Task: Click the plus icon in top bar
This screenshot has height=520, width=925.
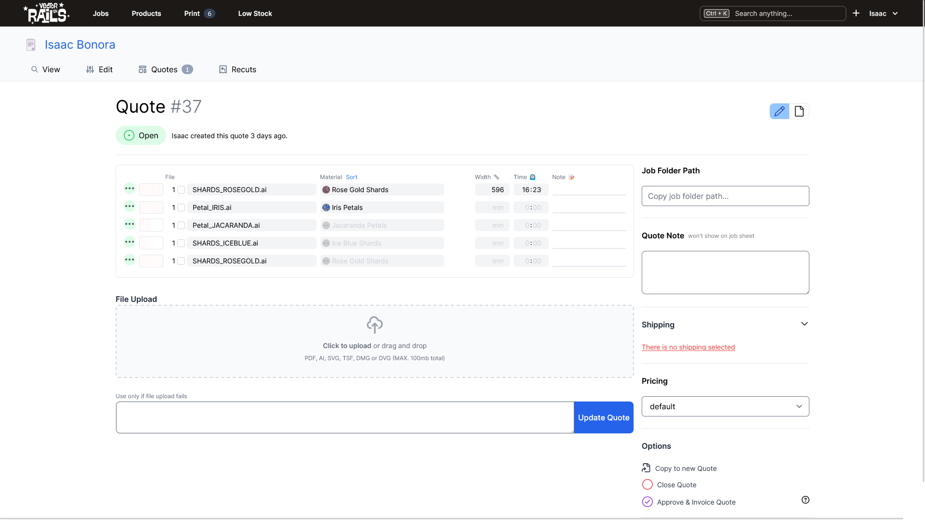Action: pyautogui.click(x=856, y=13)
